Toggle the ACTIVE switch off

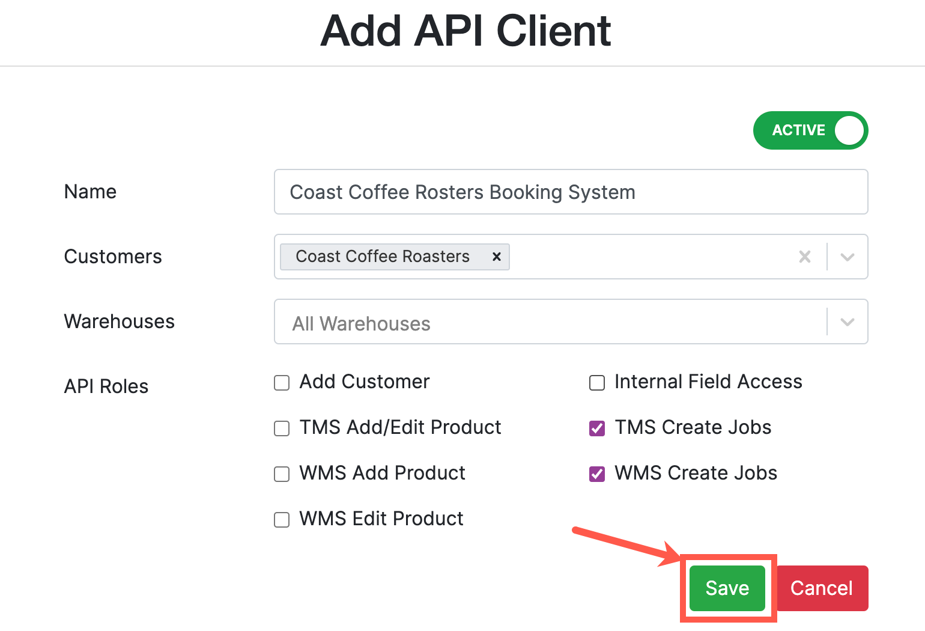pos(810,130)
